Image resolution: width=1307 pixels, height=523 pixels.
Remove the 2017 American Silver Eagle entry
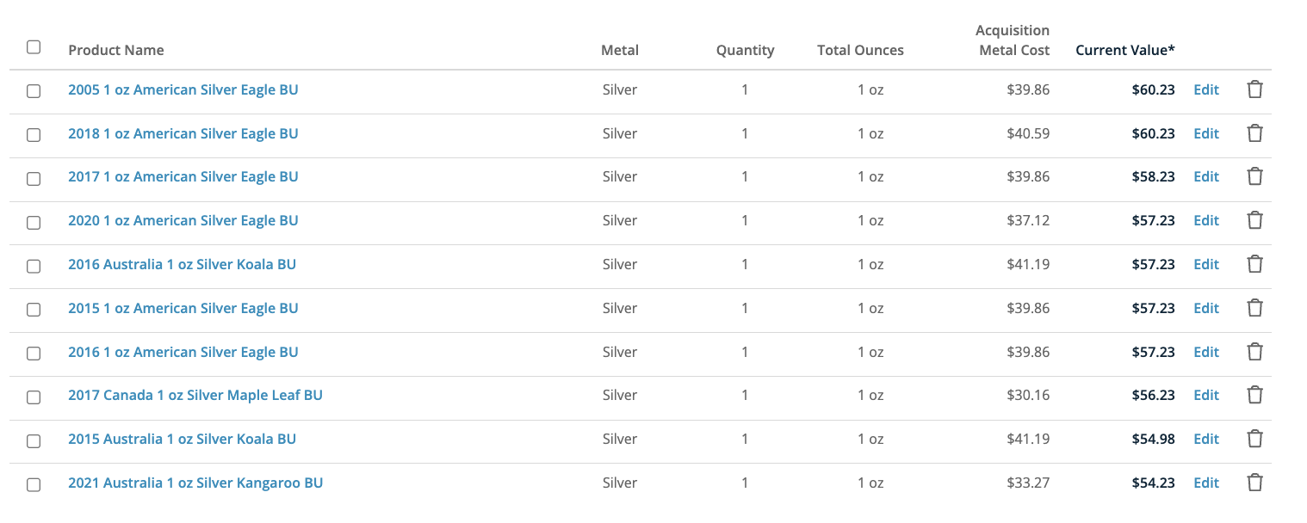point(1254,176)
